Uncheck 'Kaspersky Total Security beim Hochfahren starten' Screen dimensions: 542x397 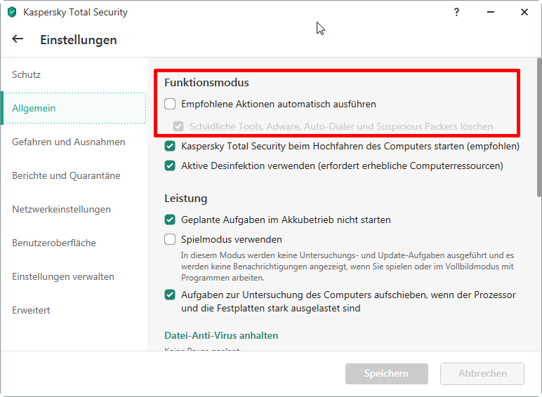(x=170, y=146)
